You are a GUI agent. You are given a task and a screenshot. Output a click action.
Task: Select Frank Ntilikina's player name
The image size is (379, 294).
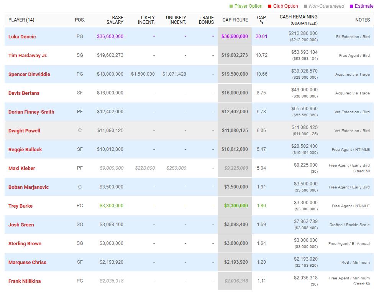[x=25, y=281]
